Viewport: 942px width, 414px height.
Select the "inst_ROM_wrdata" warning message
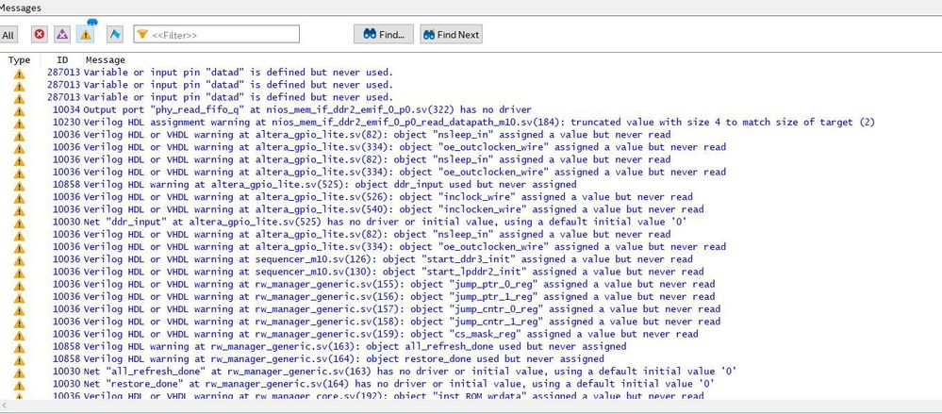[393, 396]
